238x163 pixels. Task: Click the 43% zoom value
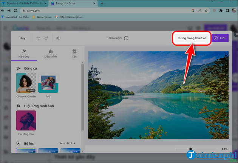(224, 149)
